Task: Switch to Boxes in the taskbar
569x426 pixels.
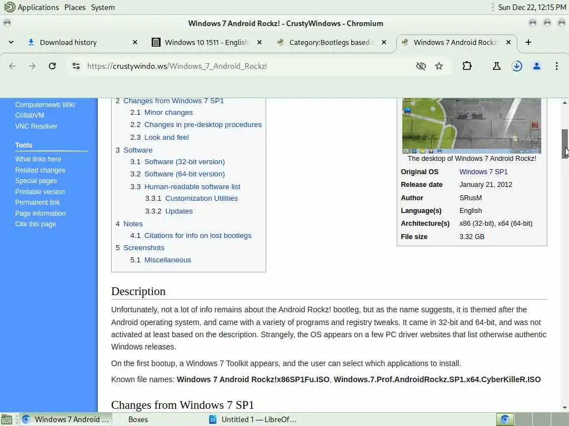Action: (x=138, y=419)
